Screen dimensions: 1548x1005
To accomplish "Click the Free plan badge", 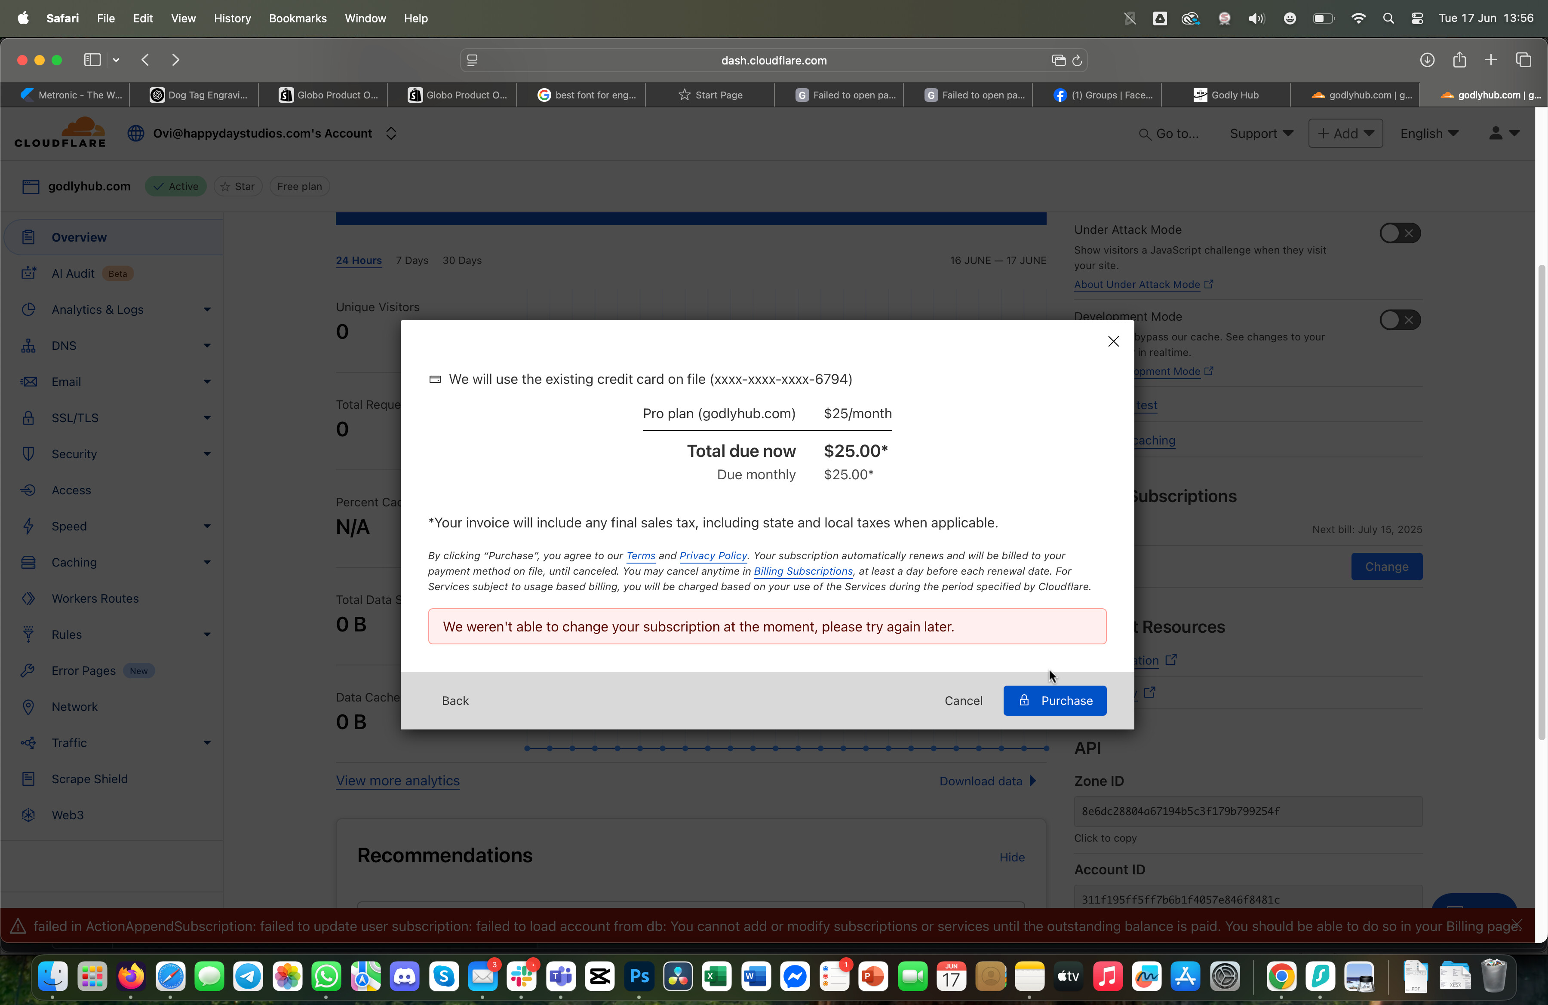I will pos(299,187).
